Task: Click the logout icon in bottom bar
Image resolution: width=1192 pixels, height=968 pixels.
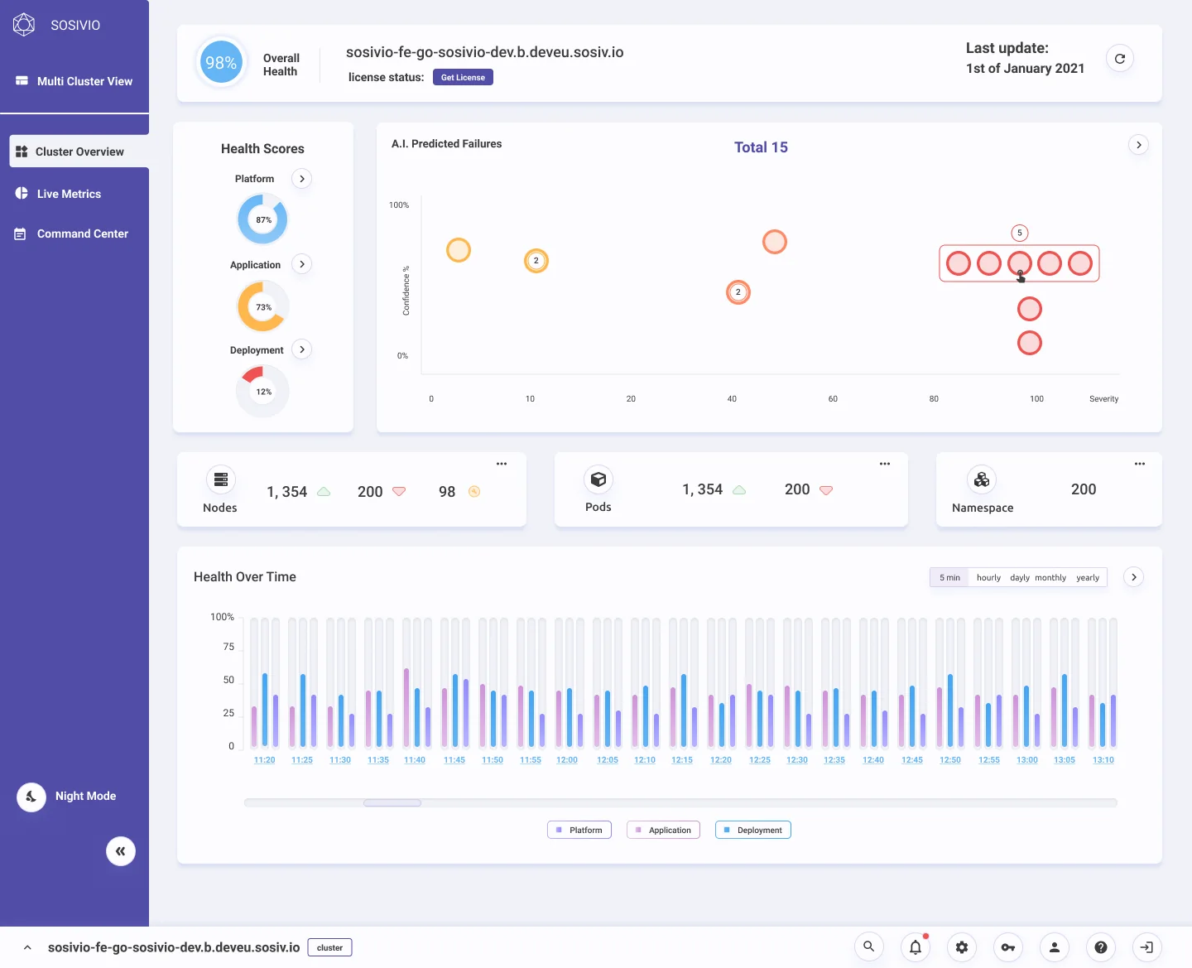Action: click(1147, 947)
